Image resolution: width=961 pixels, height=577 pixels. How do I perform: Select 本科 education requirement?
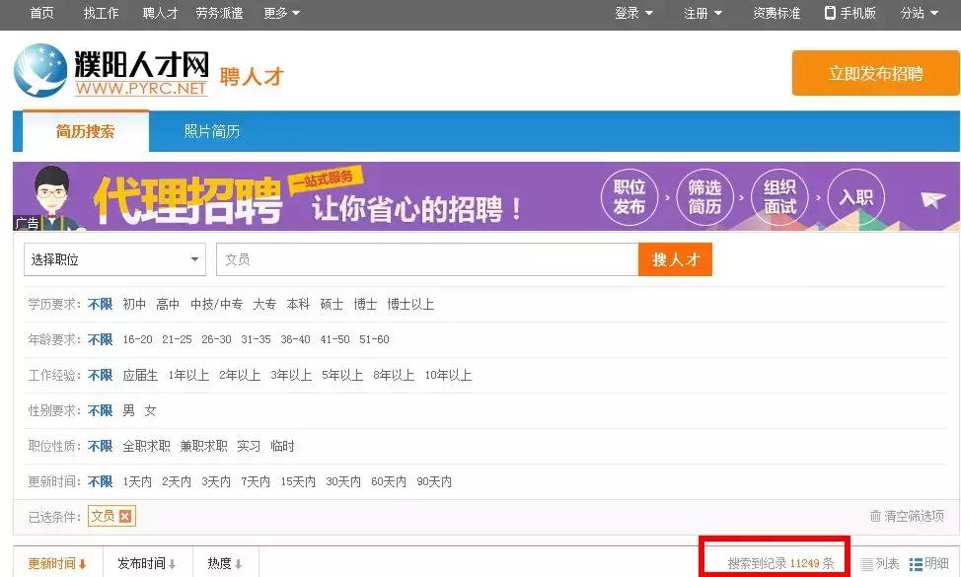[297, 304]
